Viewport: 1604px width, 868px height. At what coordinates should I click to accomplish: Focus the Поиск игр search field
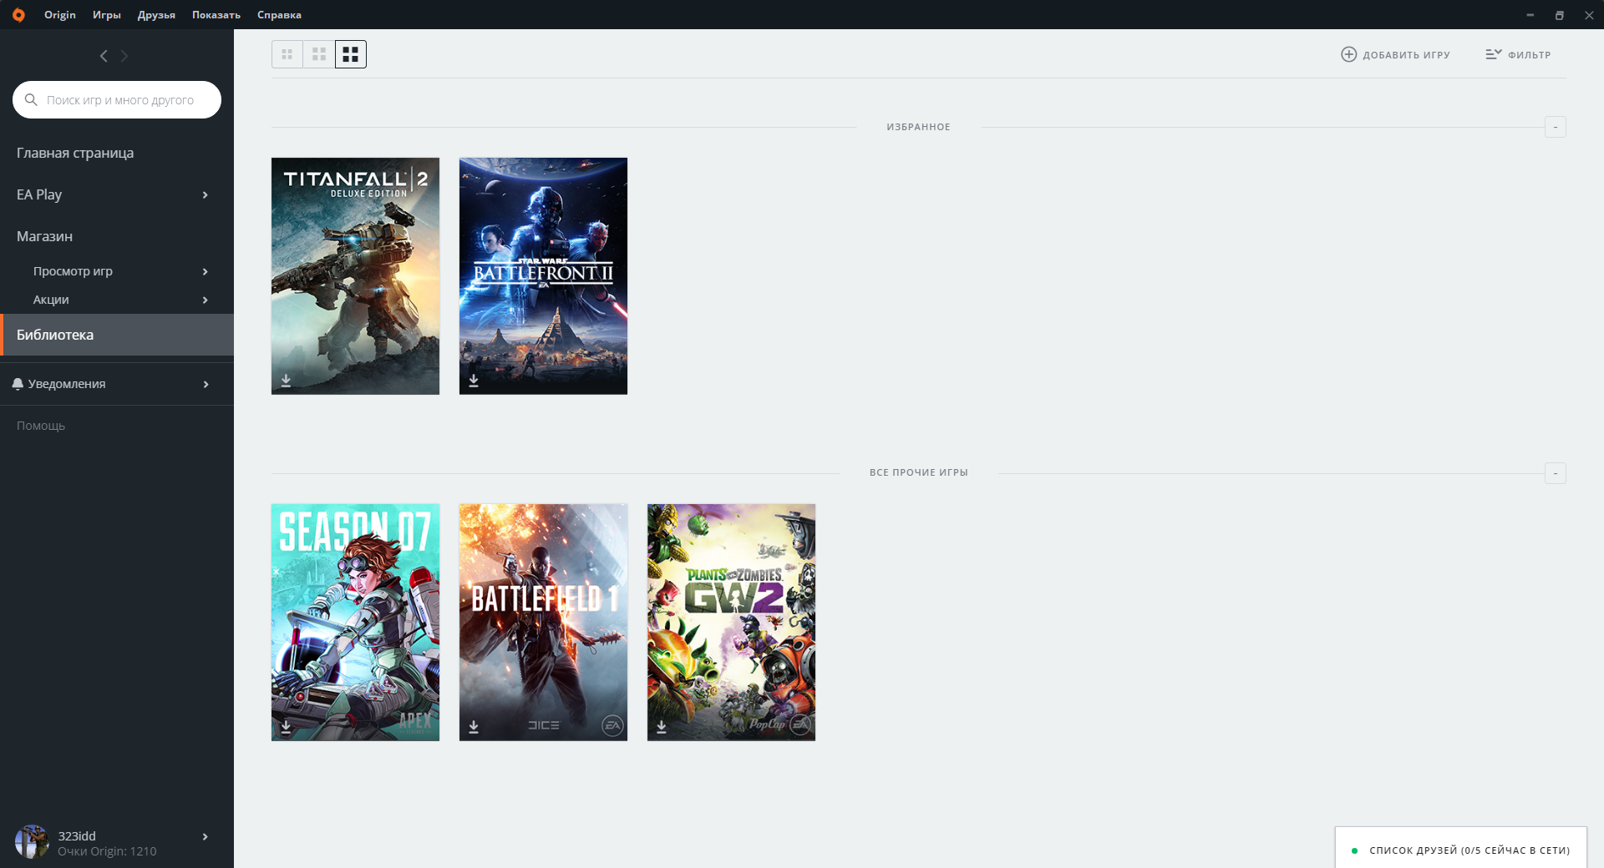click(117, 99)
